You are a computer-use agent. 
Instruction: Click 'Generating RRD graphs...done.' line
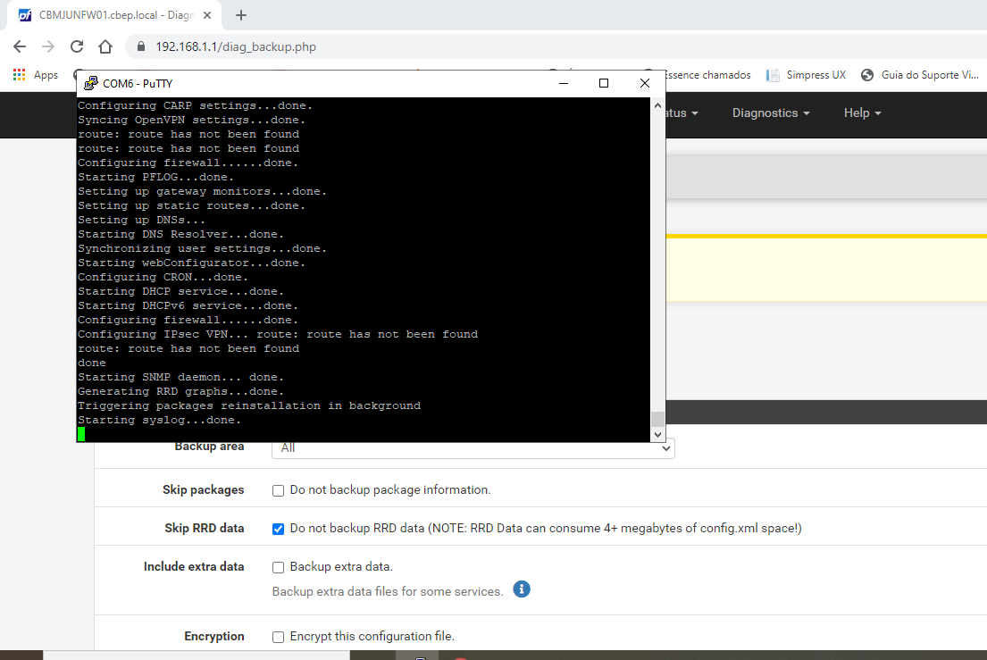coord(181,391)
